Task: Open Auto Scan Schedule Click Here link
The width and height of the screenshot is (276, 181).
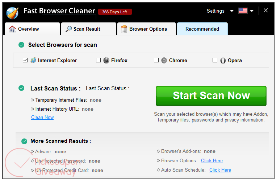Action: pyautogui.click(x=220, y=170)
